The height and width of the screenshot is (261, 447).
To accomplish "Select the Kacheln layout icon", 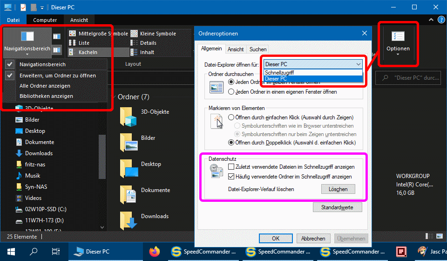I will pyautogui.click(x=73, y=52).
